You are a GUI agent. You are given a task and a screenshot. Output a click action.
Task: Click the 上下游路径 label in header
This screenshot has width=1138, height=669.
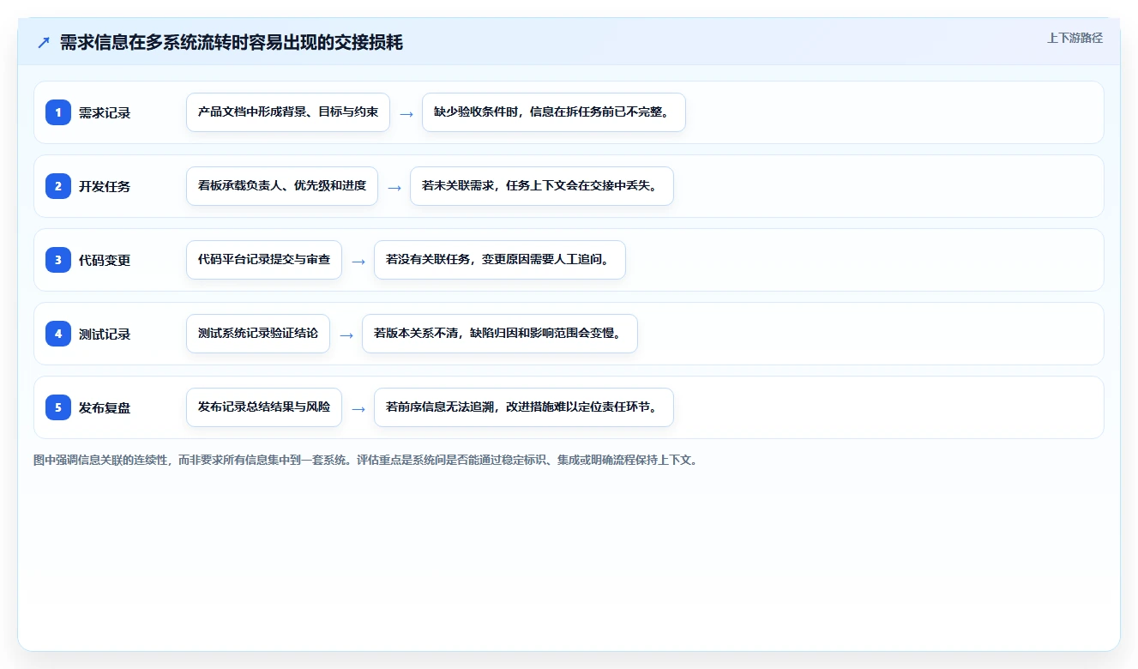point(1075,38)
